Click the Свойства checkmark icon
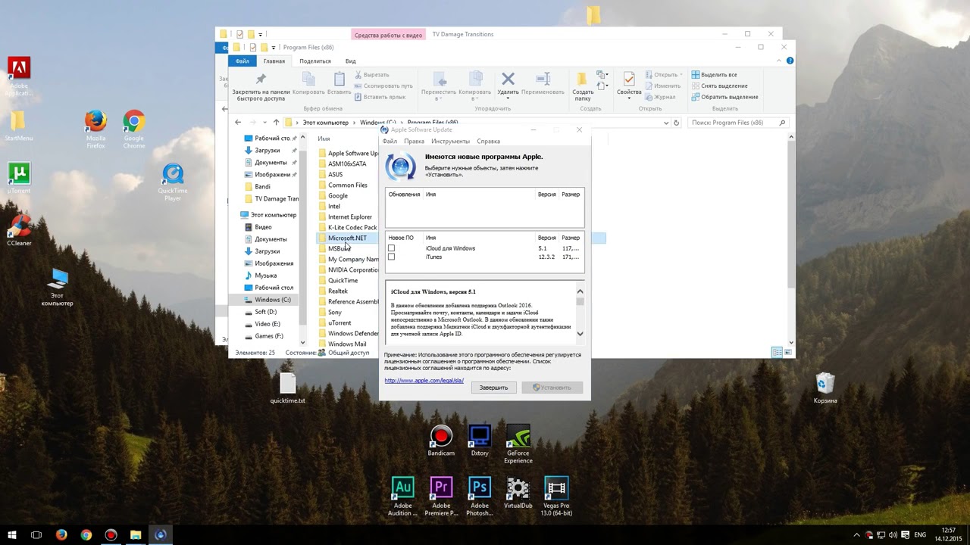 tap(629, 79)
